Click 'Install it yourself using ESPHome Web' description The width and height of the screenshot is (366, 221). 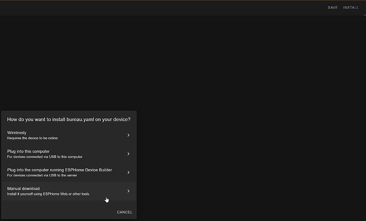point(48,194)
